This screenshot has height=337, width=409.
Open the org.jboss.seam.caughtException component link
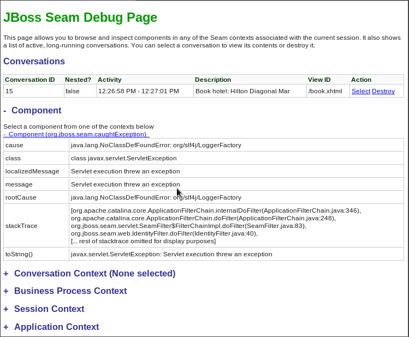[76, 134]
